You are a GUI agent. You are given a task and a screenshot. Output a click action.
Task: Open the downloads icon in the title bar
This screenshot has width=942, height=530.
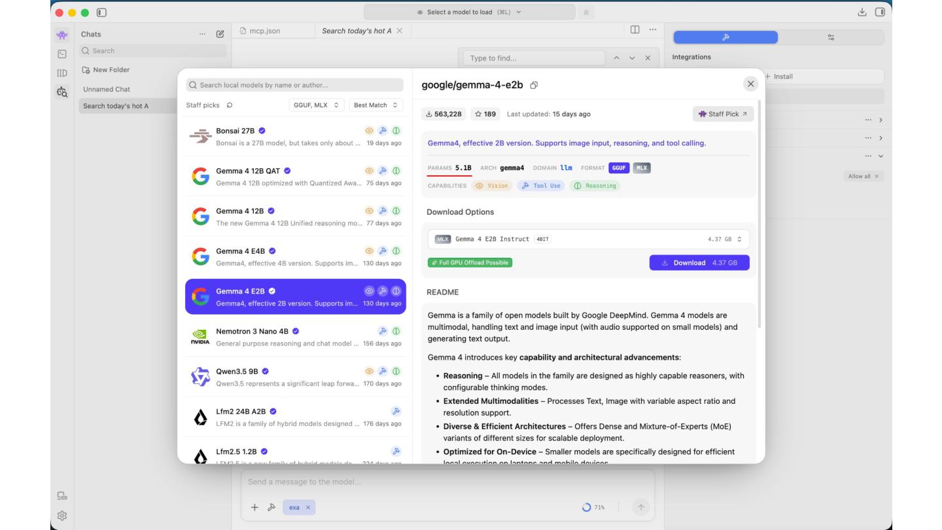(862, 12)
